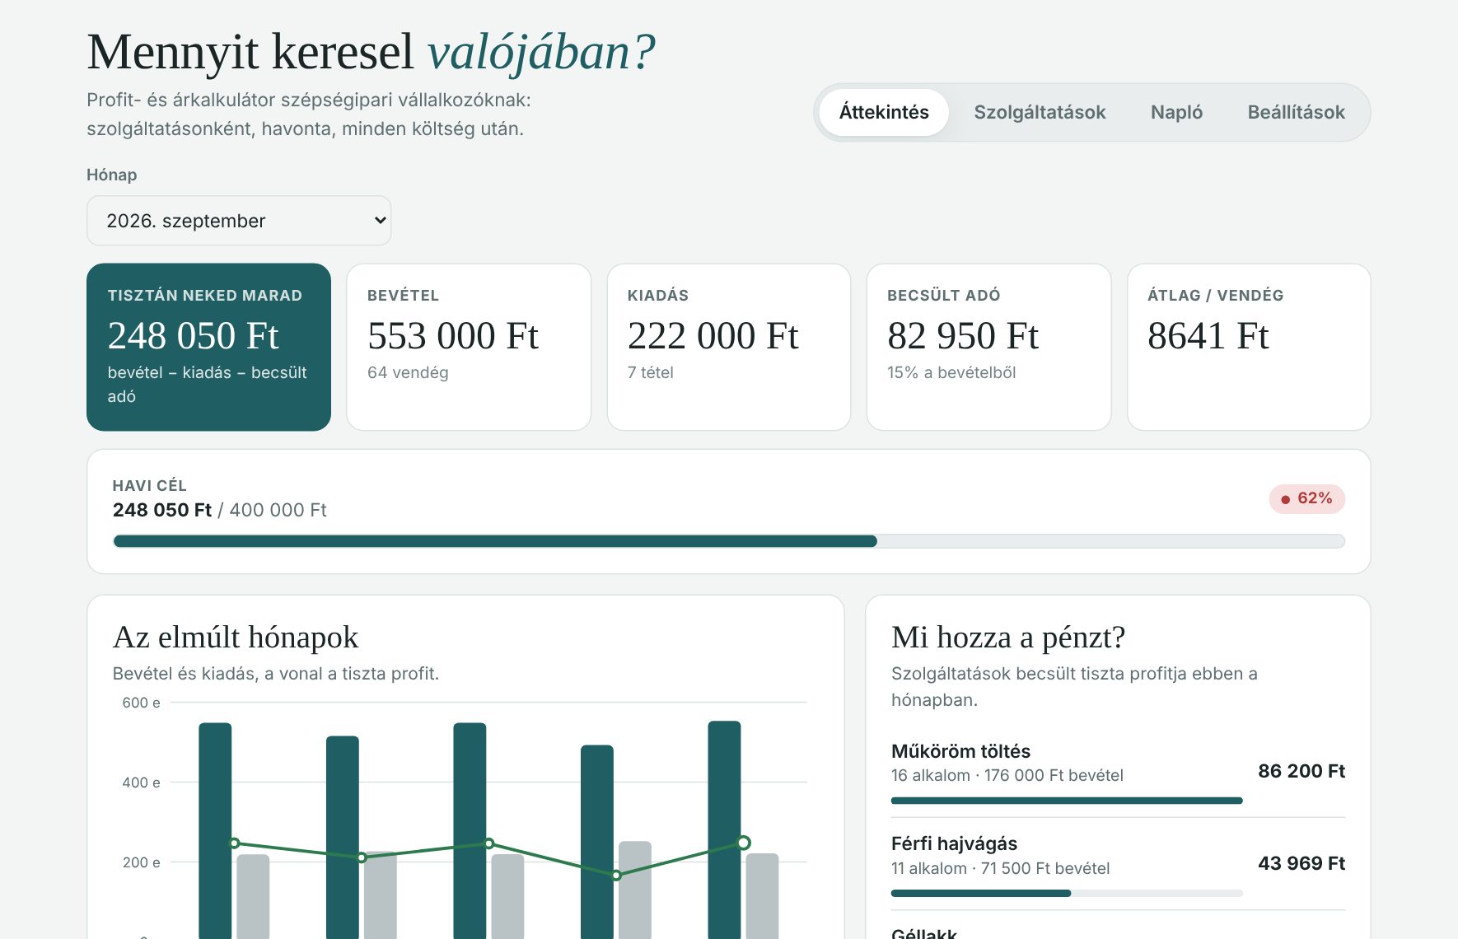Go to the Napló tab
The width and height of the screenshot is (1458, 939).
[x=1176, y=112]
